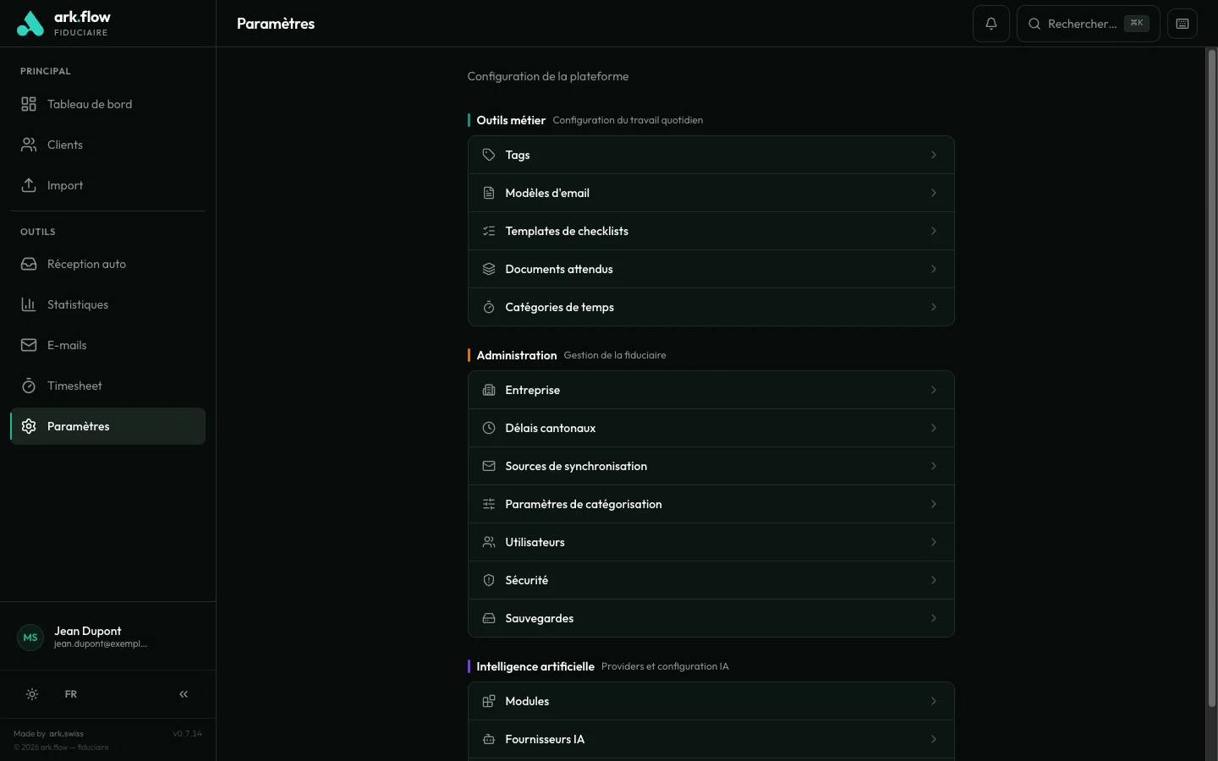Expand Catégories de temps chevron
The image size is (1218, 761).
click(934, 307)
